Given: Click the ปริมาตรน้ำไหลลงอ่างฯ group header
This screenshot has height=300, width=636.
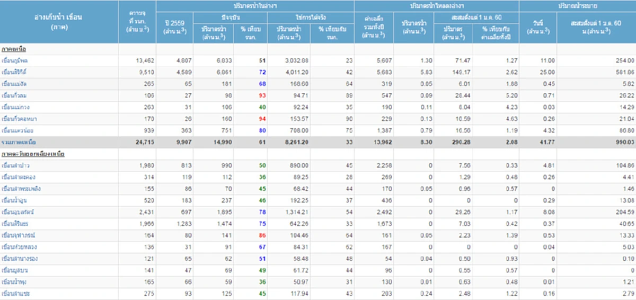Looking at the screenshot, I should [x=437, y=5].
